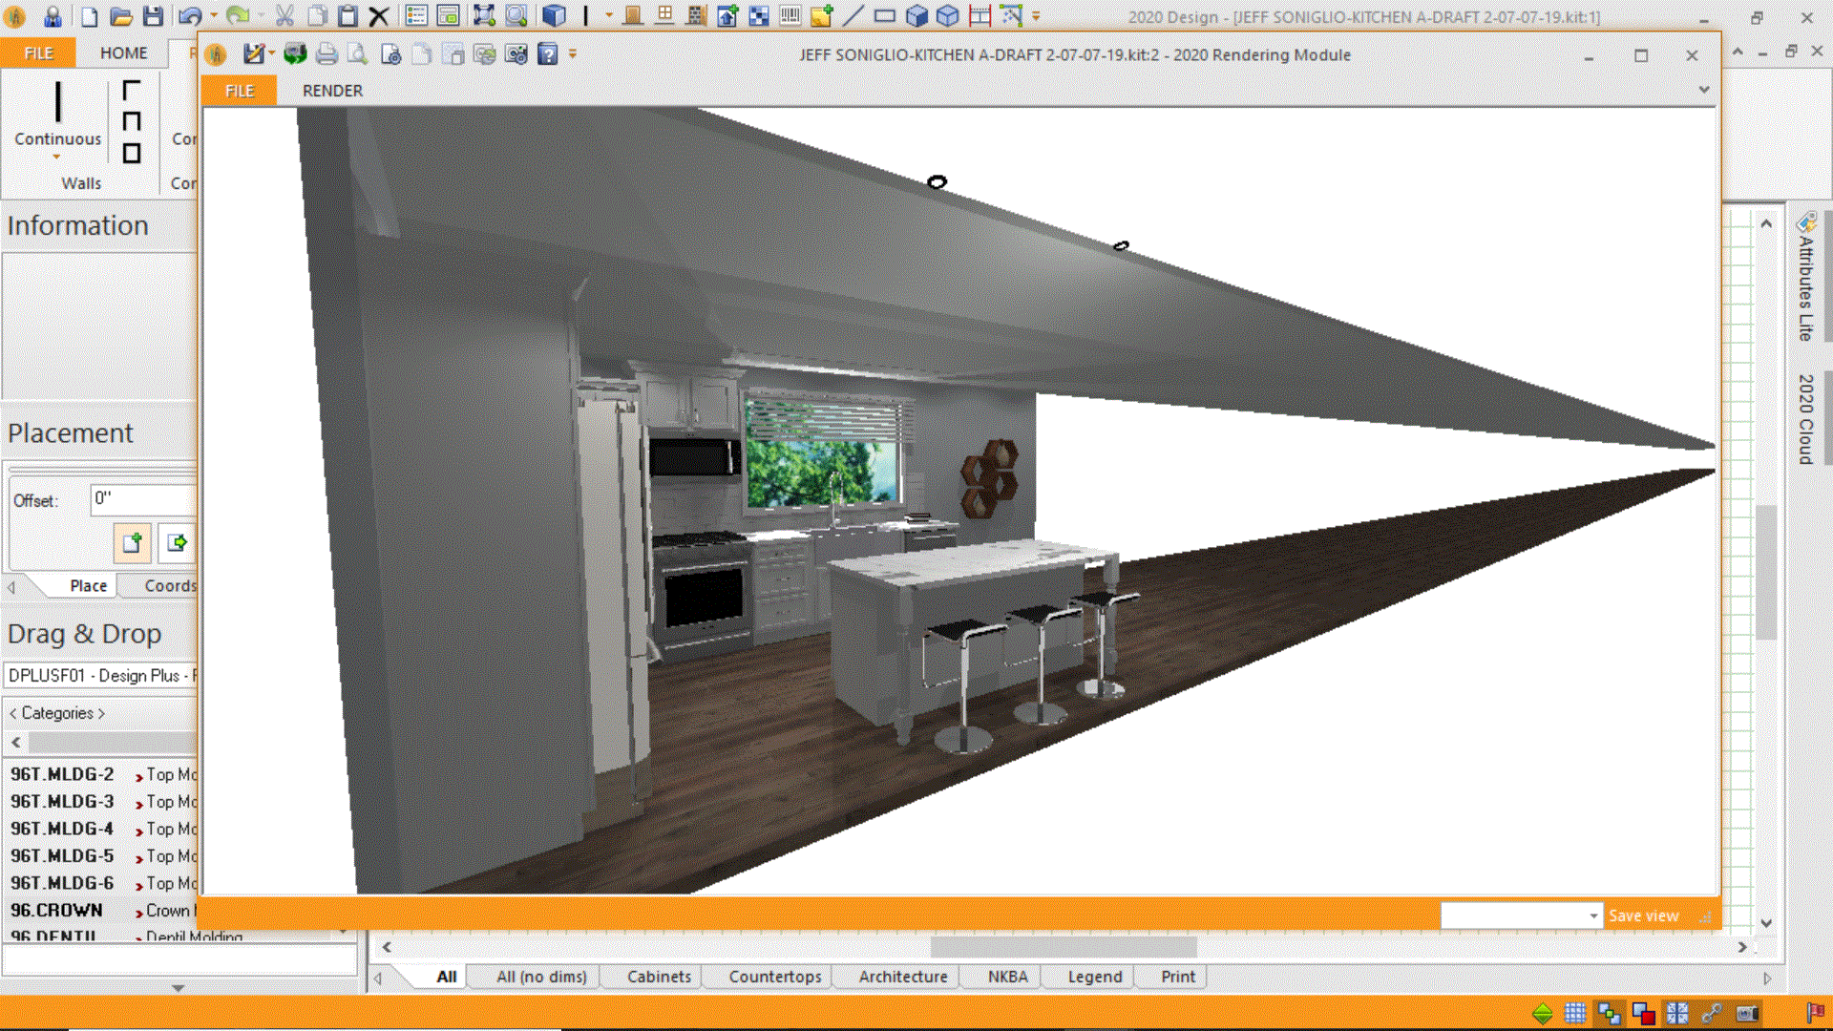The image size is (1833, 1031).
Task: Select the brick wall tool
Action: coord(696,16)
